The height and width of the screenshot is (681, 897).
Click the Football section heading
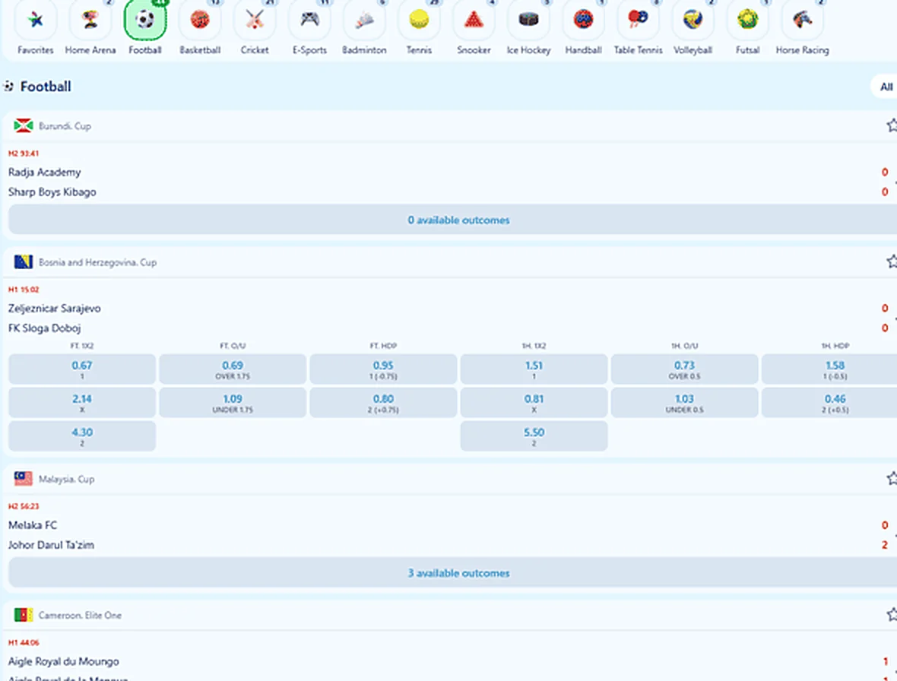point(46,87)
